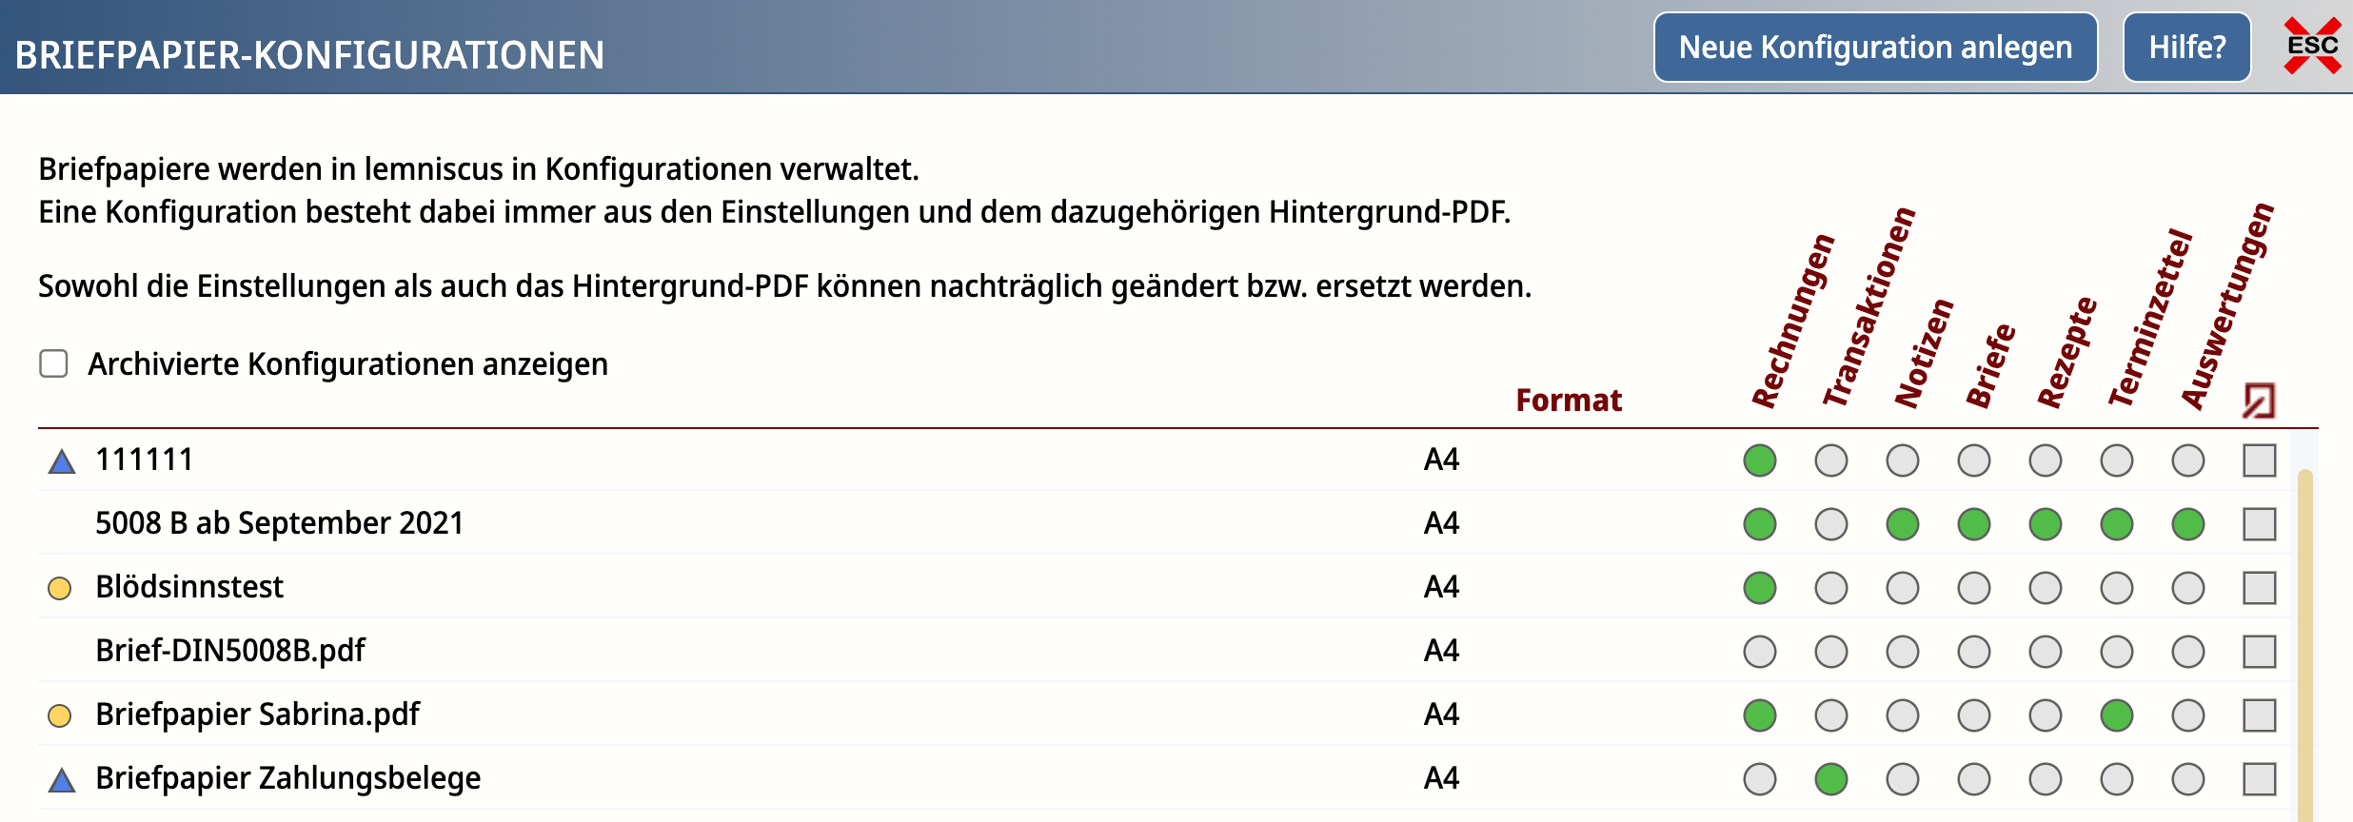Click the Rechnungen column header
This screenshot has width=2353, height=822.
pos(1791,323)
